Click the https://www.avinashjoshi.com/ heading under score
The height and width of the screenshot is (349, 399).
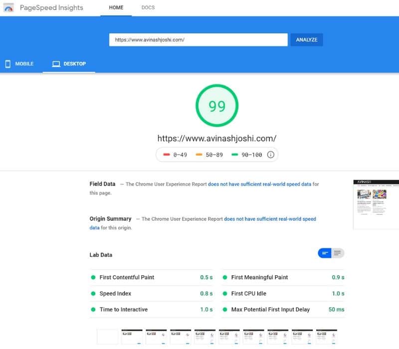point(217,139)
